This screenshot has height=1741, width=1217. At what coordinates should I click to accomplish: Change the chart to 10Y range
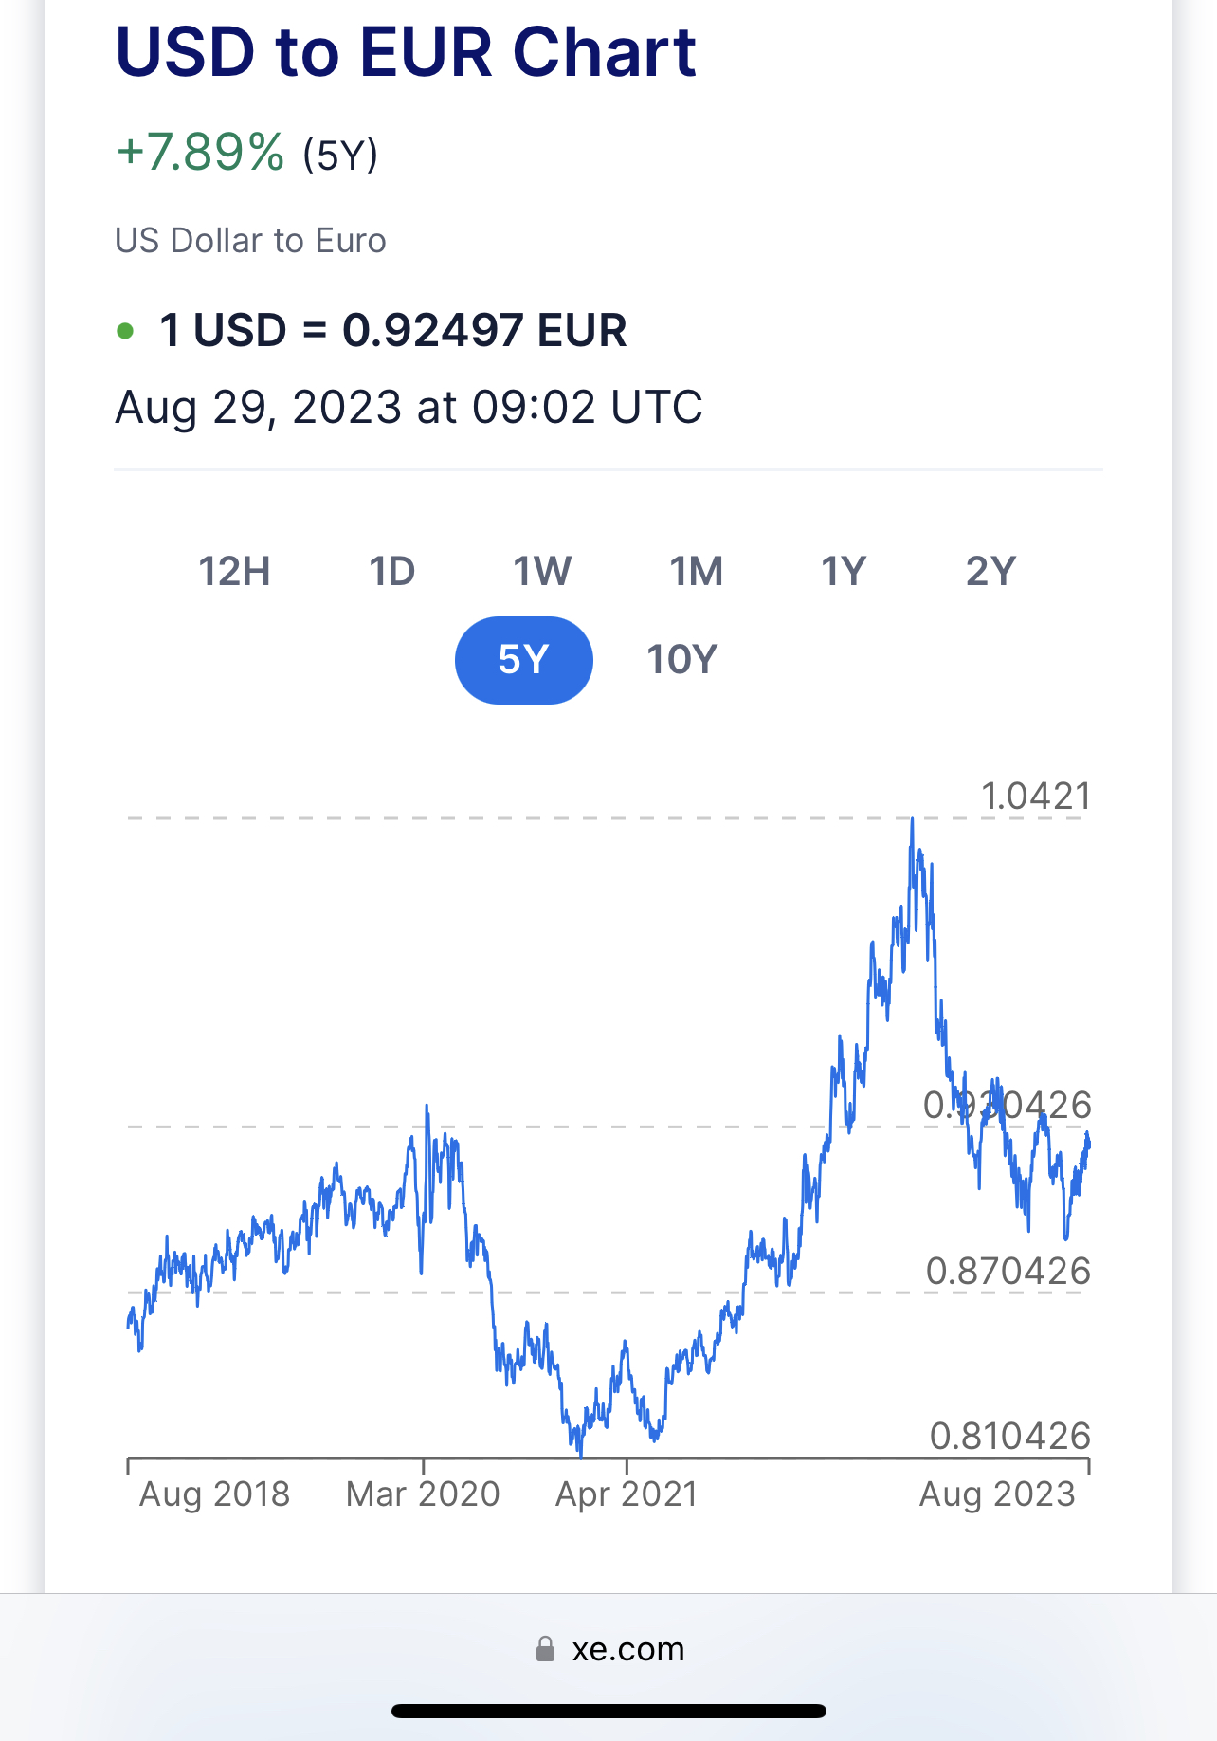pyautogui.click(x=681, y=660)
